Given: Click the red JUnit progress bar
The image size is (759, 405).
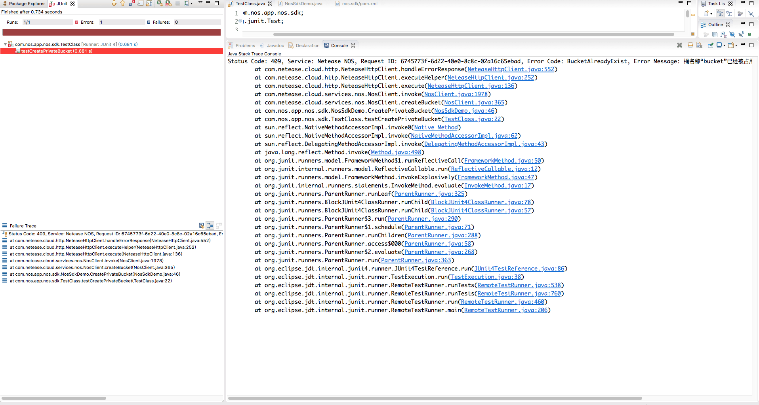Looking at the screenshot, I should (111, 32).
